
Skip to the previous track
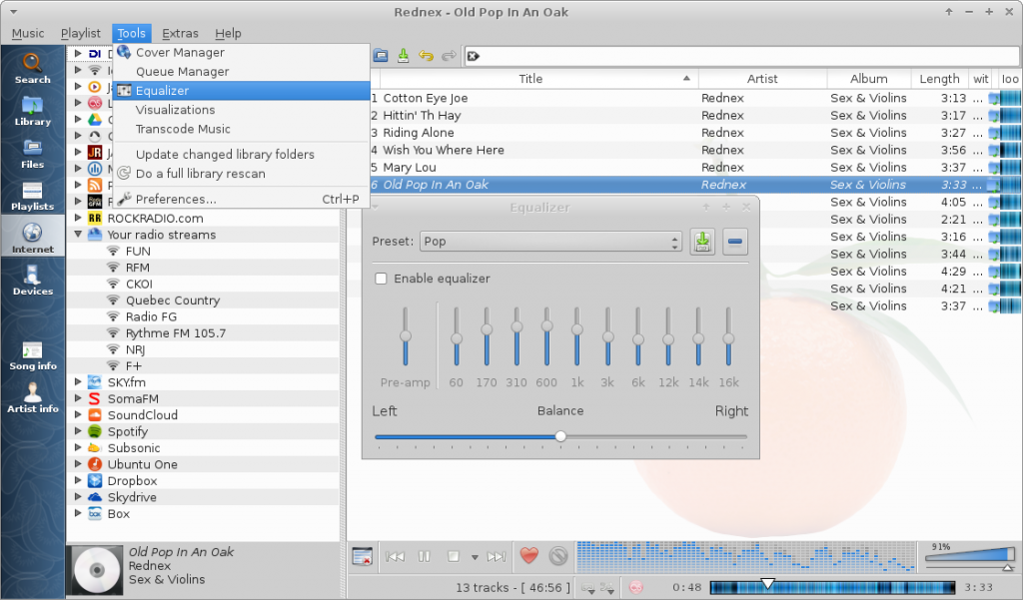coord(395,556)
